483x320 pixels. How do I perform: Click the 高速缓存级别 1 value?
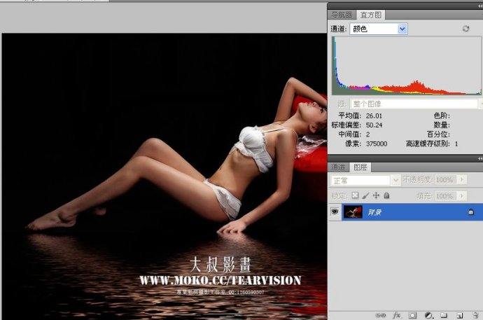pos(456,144)
